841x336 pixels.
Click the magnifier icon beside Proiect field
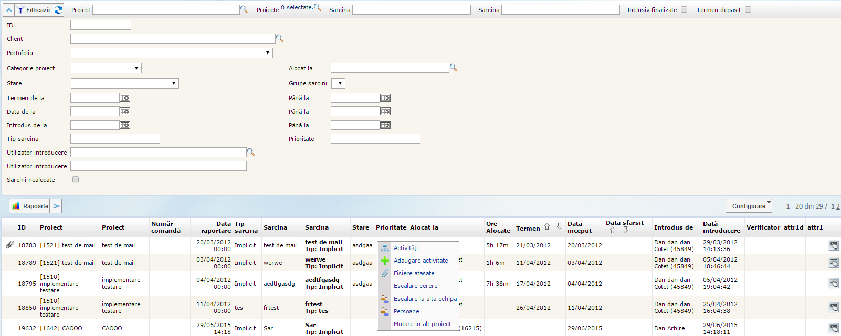pyautogui.click(x=244, y=9)
